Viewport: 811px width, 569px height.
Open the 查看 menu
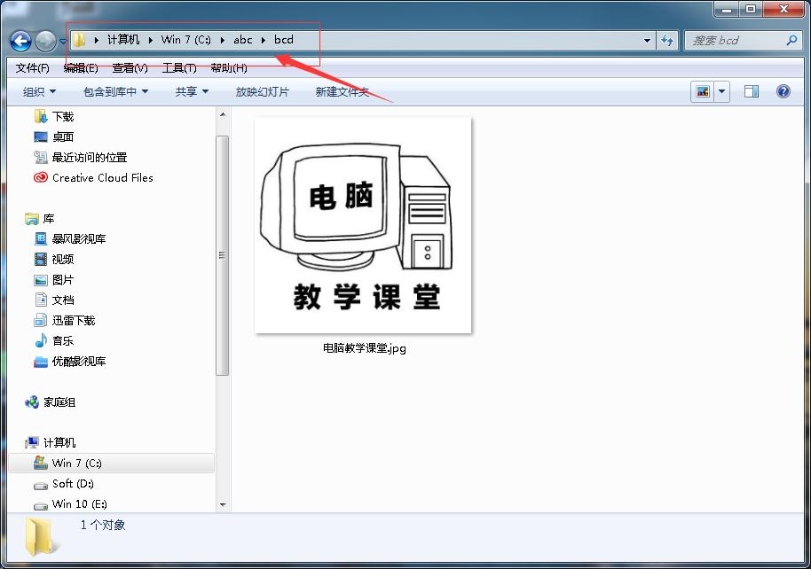click(127, 67)
